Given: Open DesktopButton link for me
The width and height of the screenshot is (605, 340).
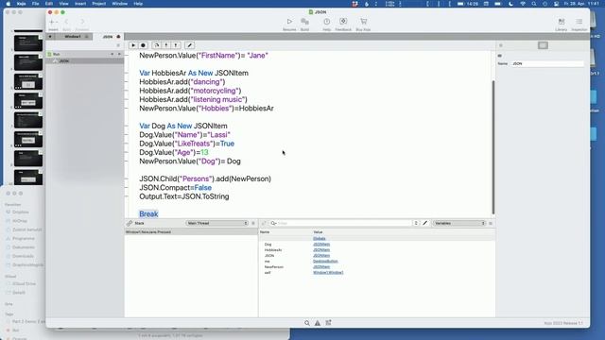Looking at the screenshot, I should coord(325,261).
